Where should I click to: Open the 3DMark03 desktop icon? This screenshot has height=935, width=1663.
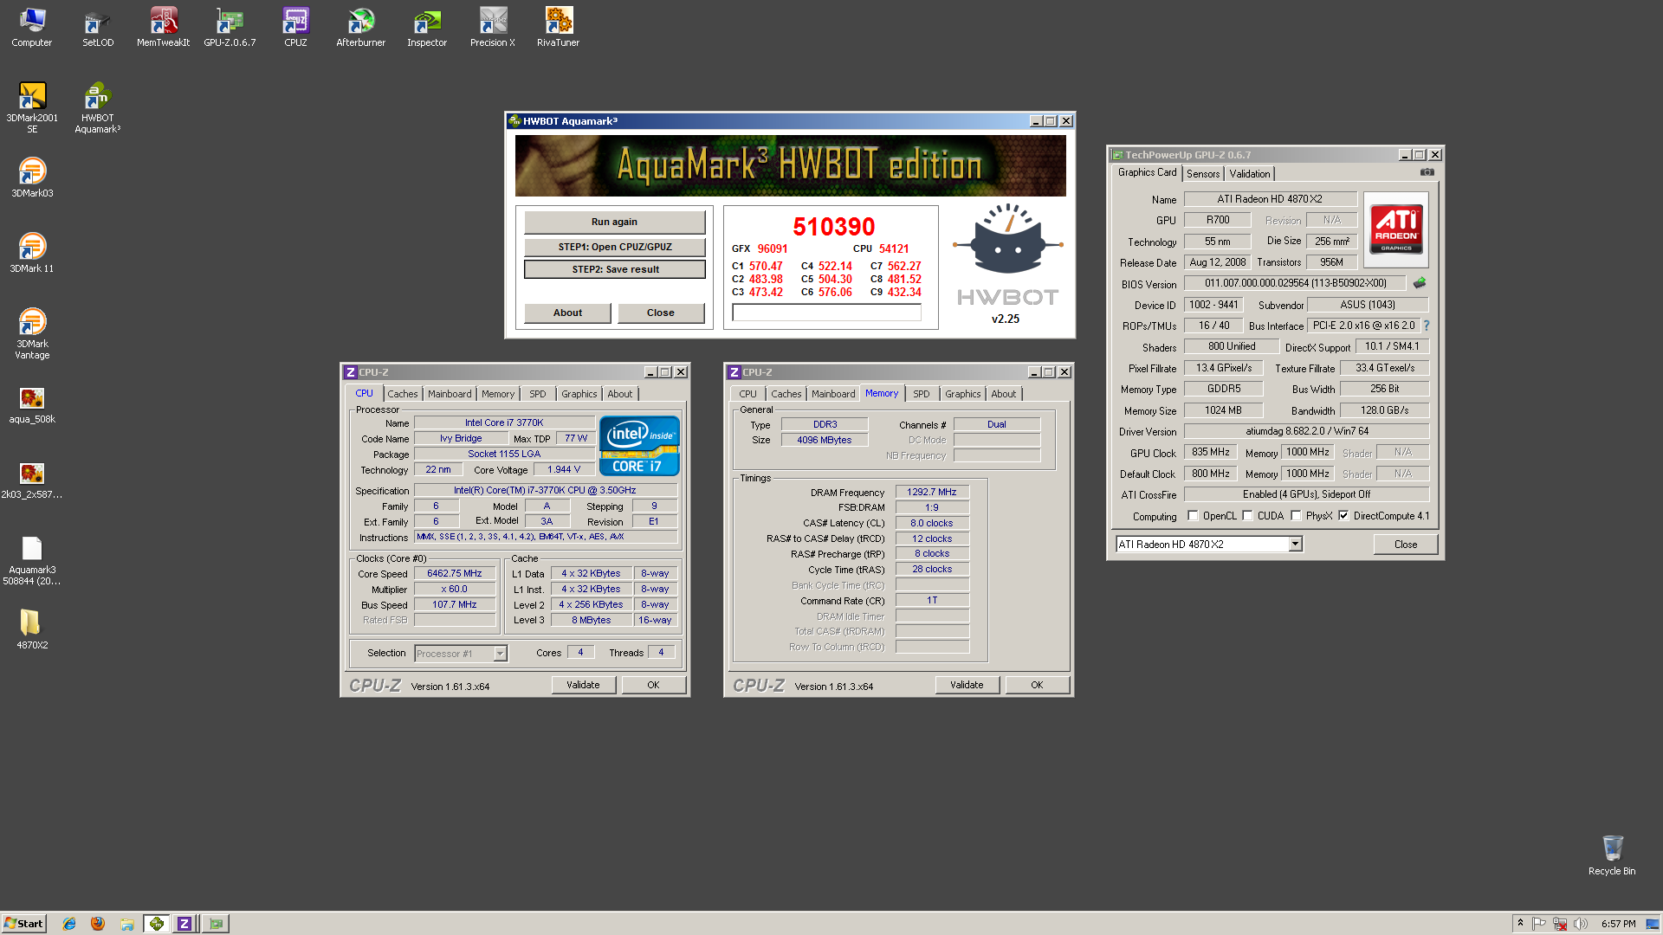(32, 177)
